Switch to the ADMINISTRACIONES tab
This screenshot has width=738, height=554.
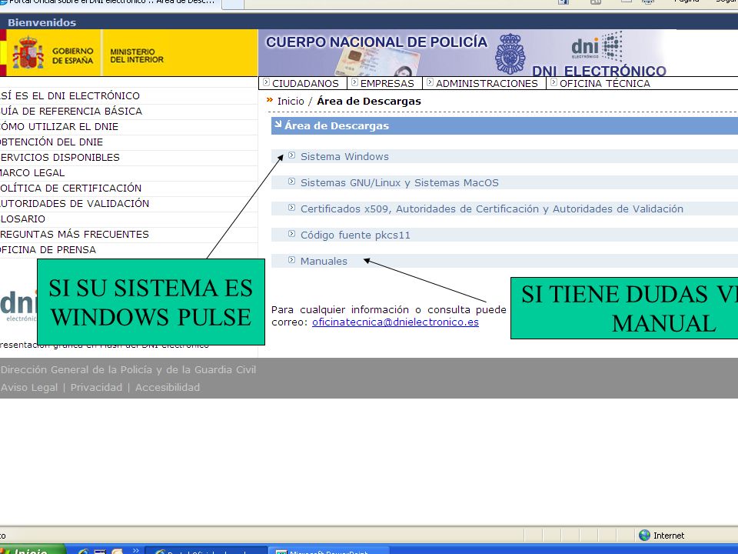pos(486,83)
